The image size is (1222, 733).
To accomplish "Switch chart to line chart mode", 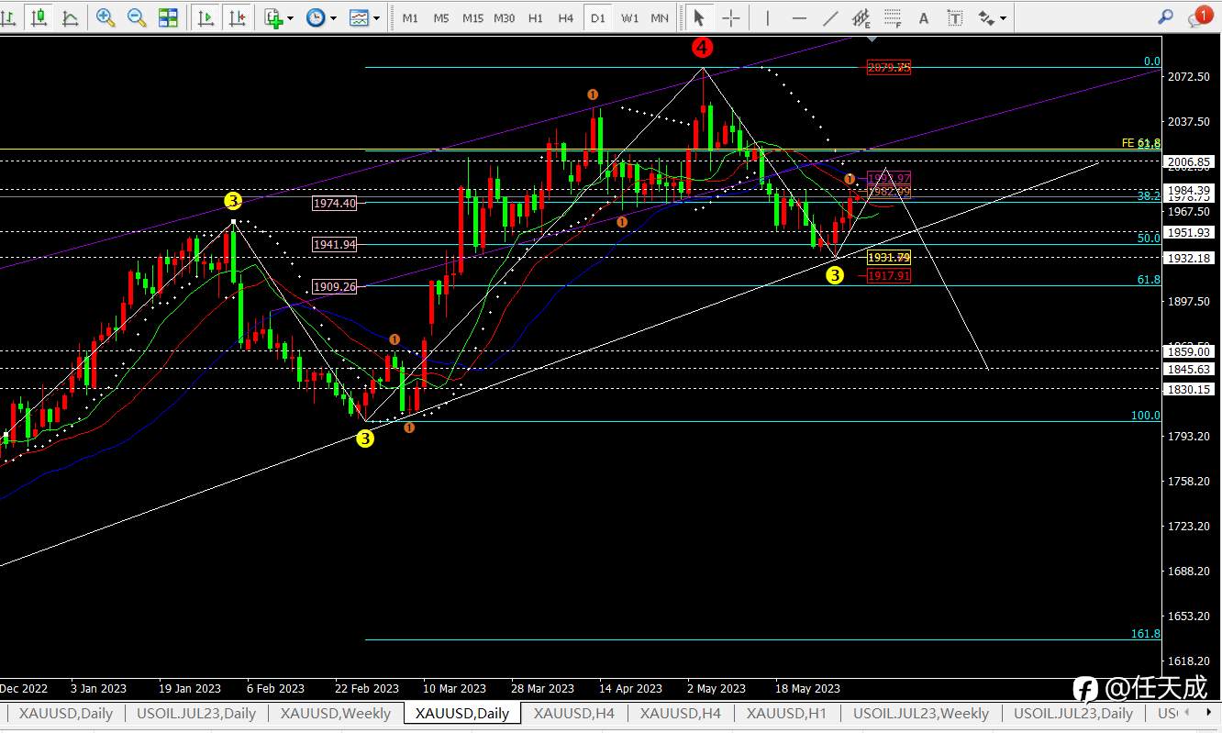I will pos(70,17).
